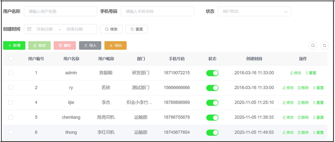Click 修改 link in ry row
This screenshot has height=142, width=335.
tap(288, 88)
